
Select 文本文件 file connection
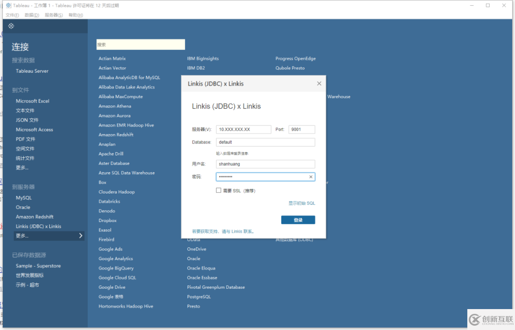click(25, 111)
